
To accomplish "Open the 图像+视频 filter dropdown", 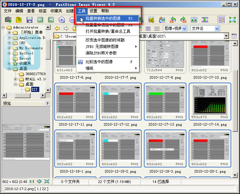I will [x=184, y=29].
